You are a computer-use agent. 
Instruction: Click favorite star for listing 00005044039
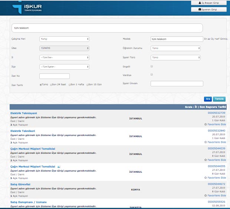pos(206,160)
